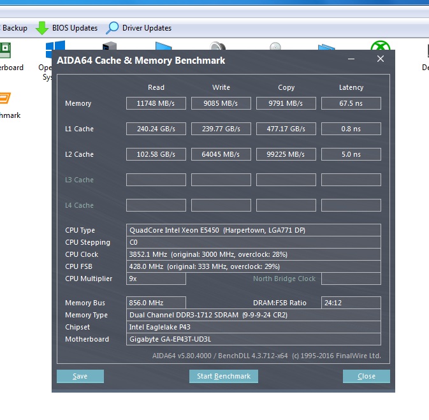Click the Save button
Screen dimensions: 429x420
(x=80, y=376)
